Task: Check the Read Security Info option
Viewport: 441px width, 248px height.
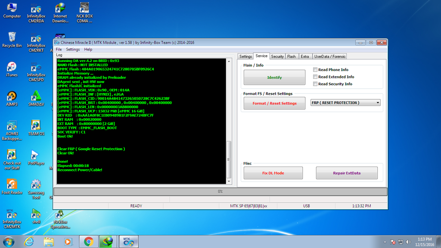Action: [x=315, y=84]
